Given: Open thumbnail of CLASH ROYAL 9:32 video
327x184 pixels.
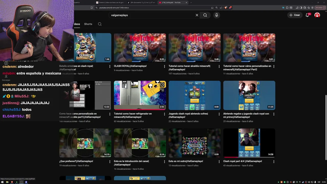Looking at the screenshot, I should pos(140,48).
